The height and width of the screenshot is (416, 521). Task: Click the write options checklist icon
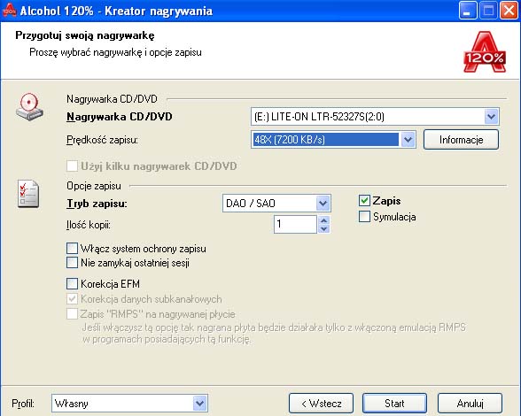tap(28, 194)
